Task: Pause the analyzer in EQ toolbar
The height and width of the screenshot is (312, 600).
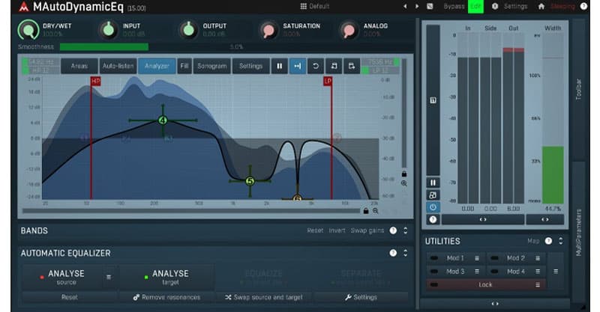Action: pyautogui.click(x=279, y=66)
